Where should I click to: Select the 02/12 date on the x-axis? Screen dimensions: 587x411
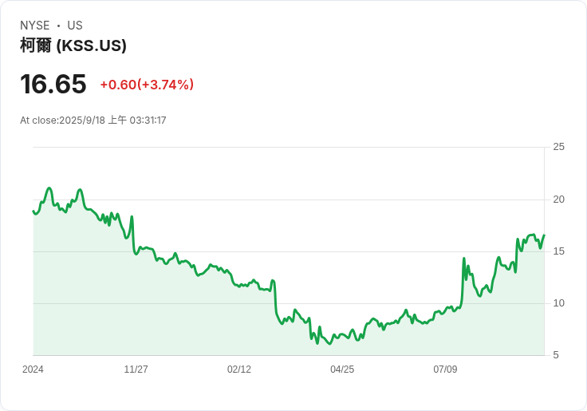238,370
